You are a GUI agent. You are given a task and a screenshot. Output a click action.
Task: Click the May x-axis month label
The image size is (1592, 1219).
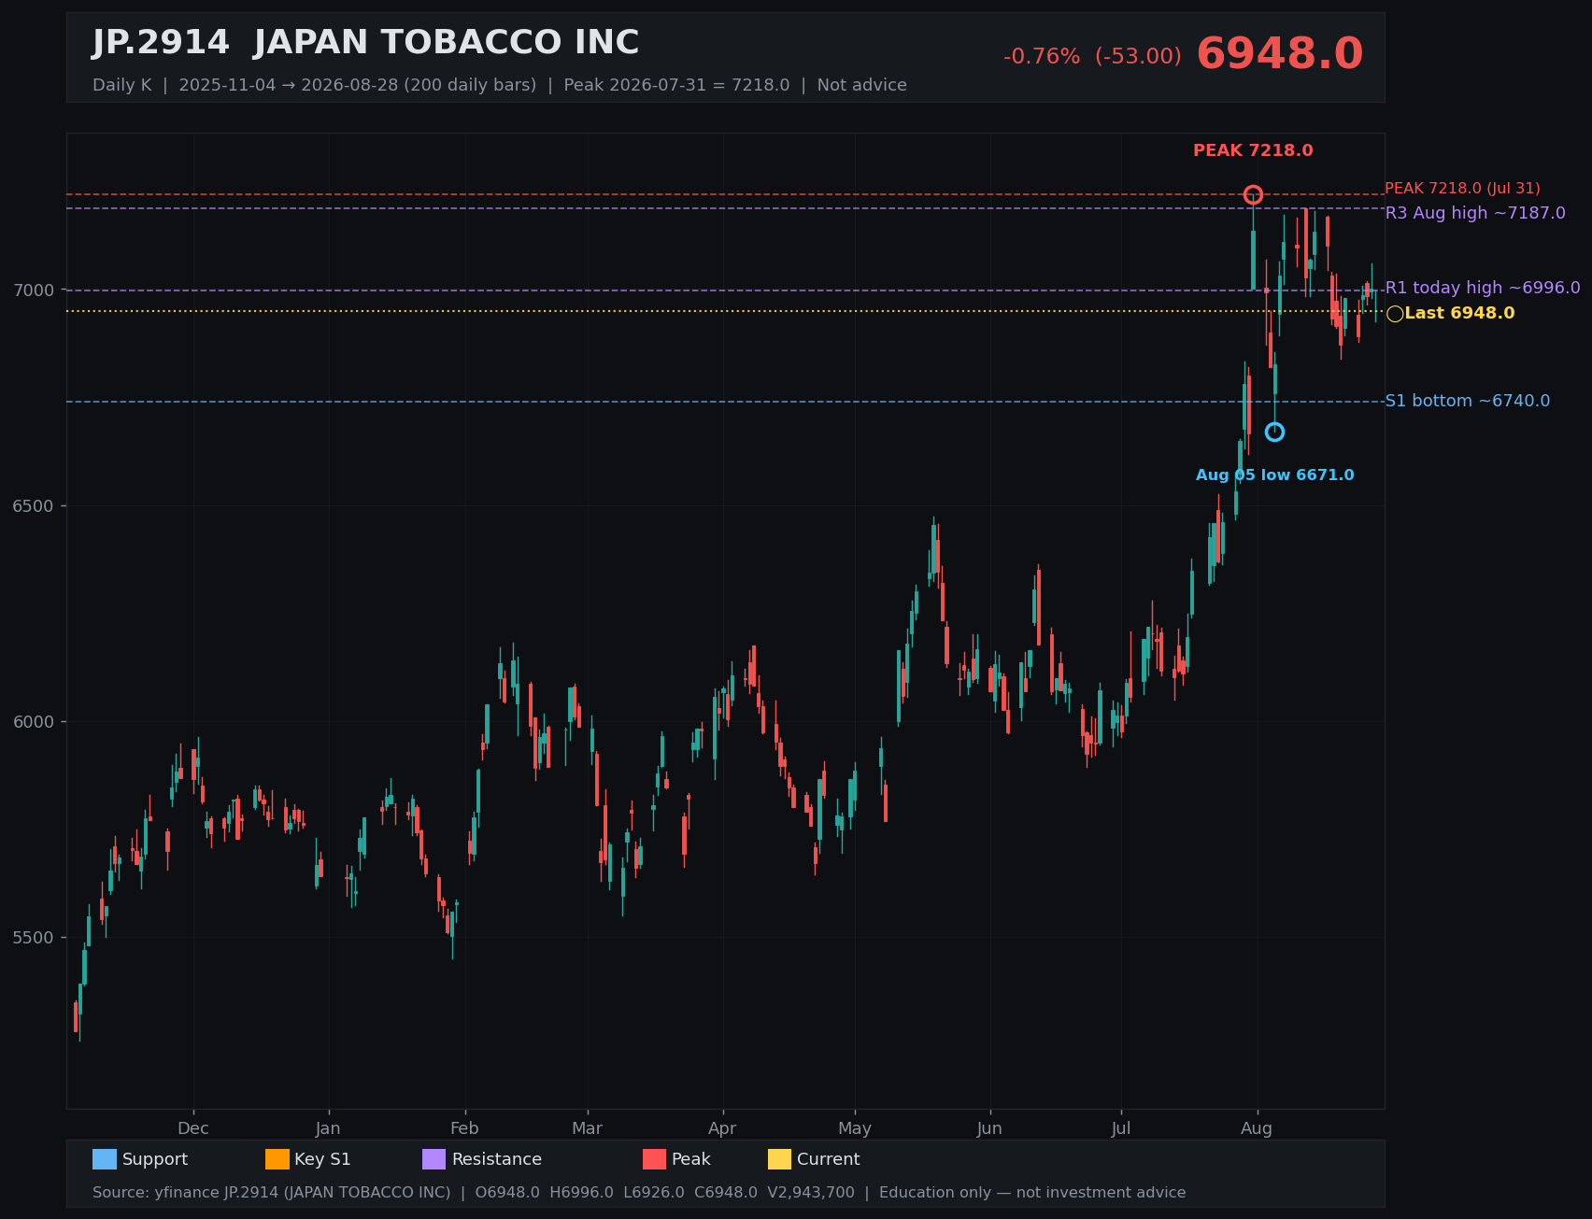click(x=855, y=1128)
